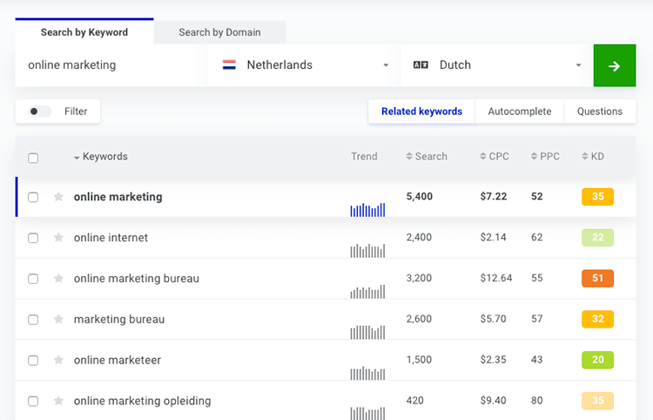Screen dimensions: 653x420
Task: Sort table by Keywords column
Action: (101, 157)
